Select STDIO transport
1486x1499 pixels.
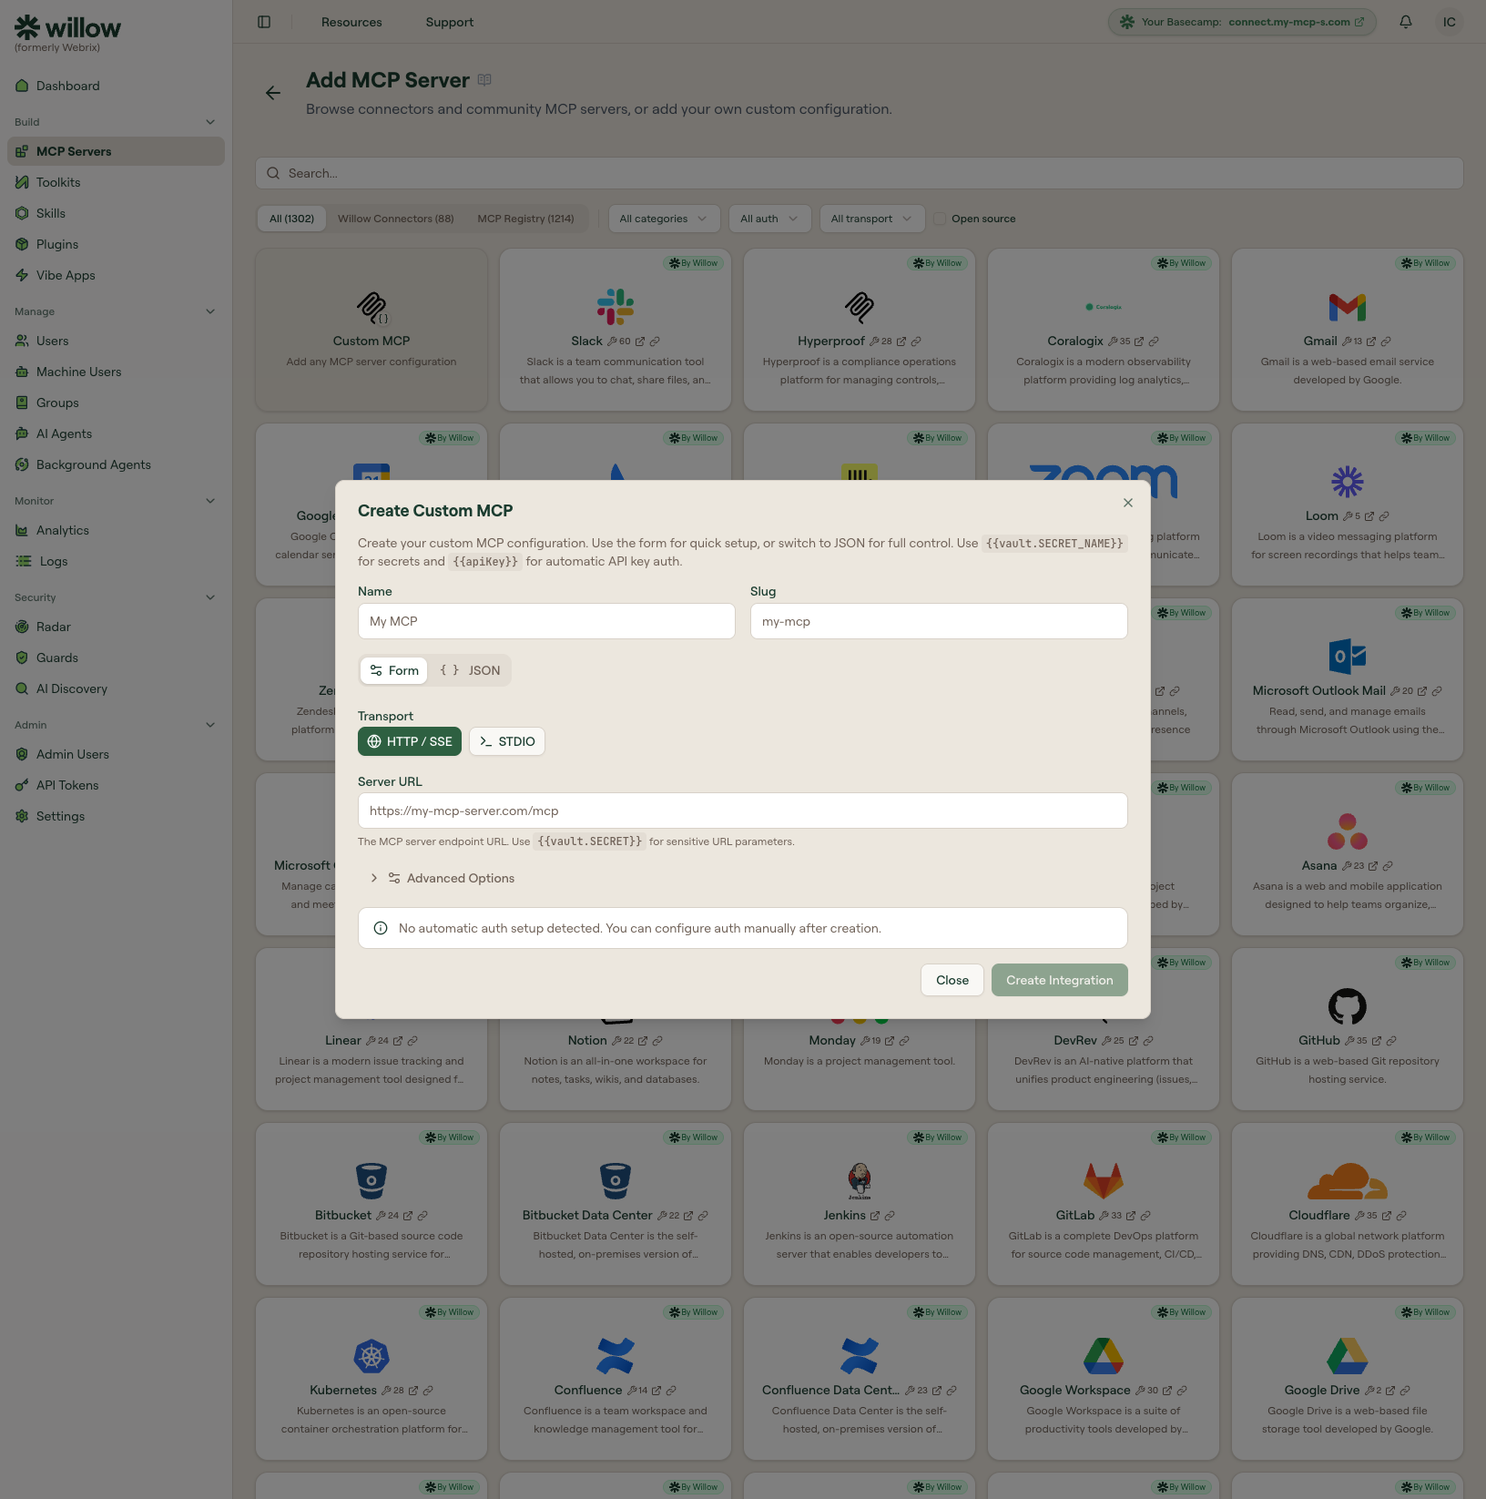[507, 741]
